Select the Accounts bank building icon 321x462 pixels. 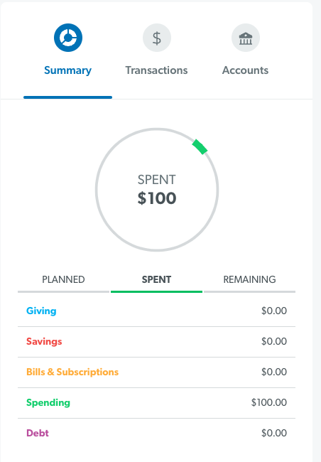click(246, 38)
